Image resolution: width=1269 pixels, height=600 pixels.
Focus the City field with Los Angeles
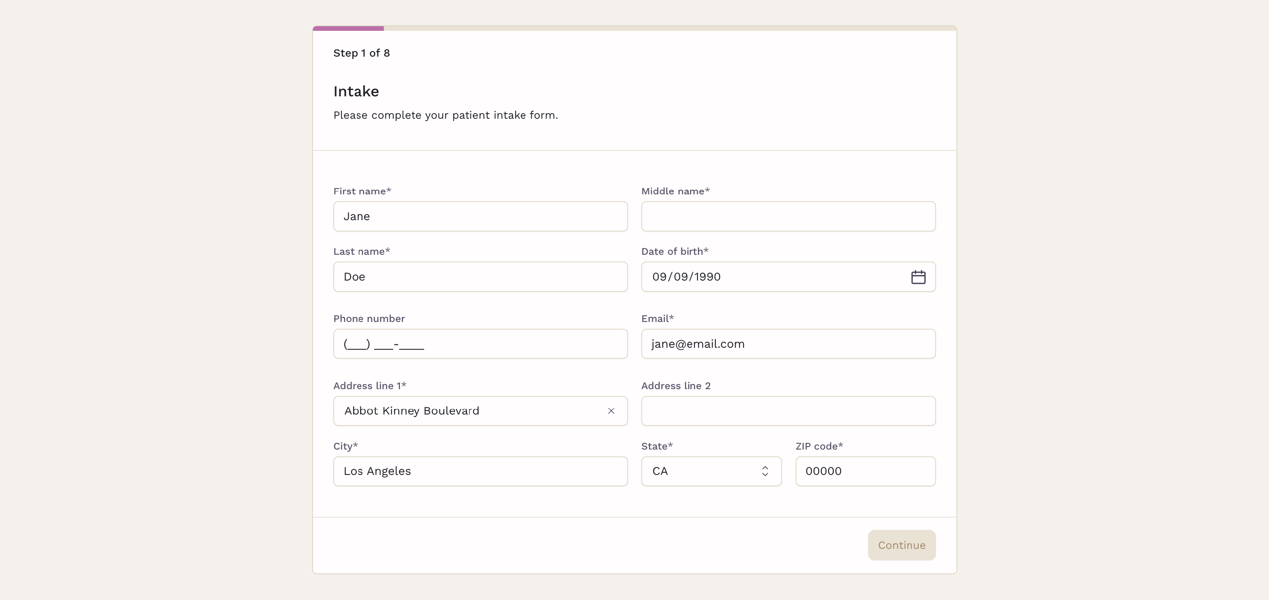point(480,471)
